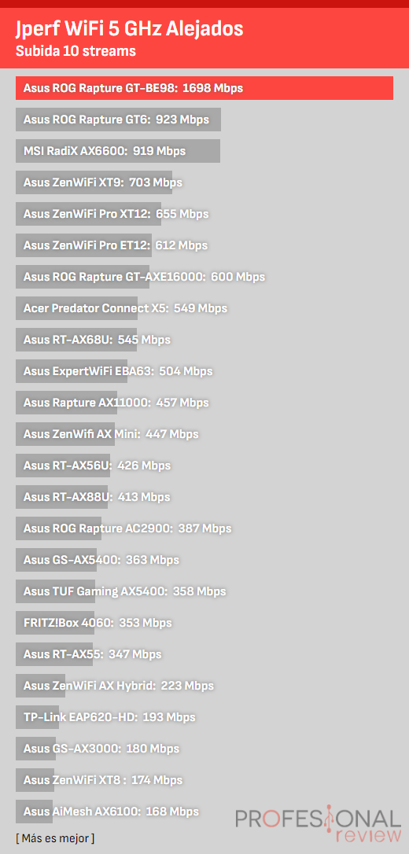The height and width of the screenshot is (854, 409).
Task: Click the Profesional Review watermark logo
Action: tap(318, 825)
